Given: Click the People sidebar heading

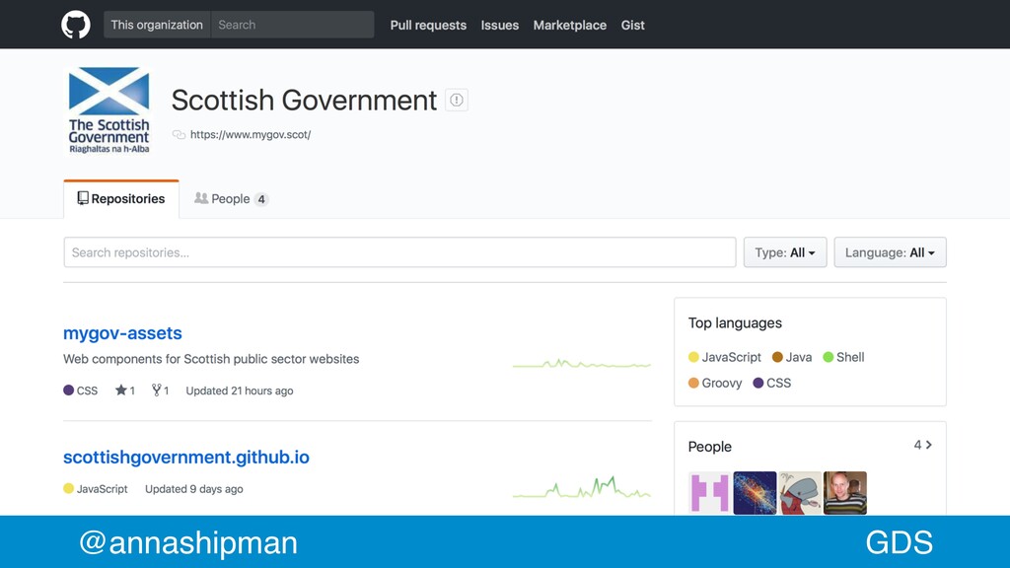Looking at the screenshot, I should (710, 447).
